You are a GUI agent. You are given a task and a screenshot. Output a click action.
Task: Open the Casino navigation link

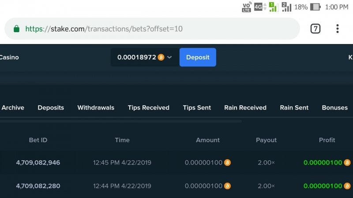pos(9,57)
